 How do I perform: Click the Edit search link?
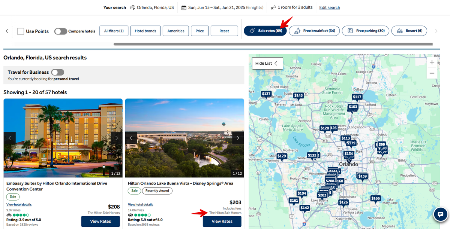330,7
